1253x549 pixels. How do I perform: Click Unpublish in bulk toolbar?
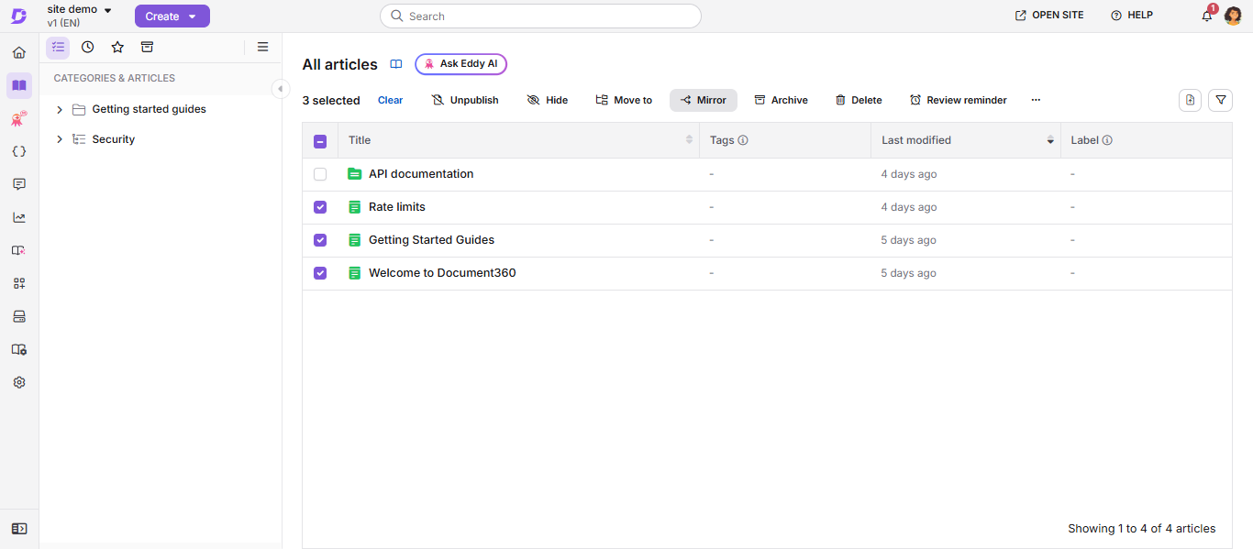(465, 100)
